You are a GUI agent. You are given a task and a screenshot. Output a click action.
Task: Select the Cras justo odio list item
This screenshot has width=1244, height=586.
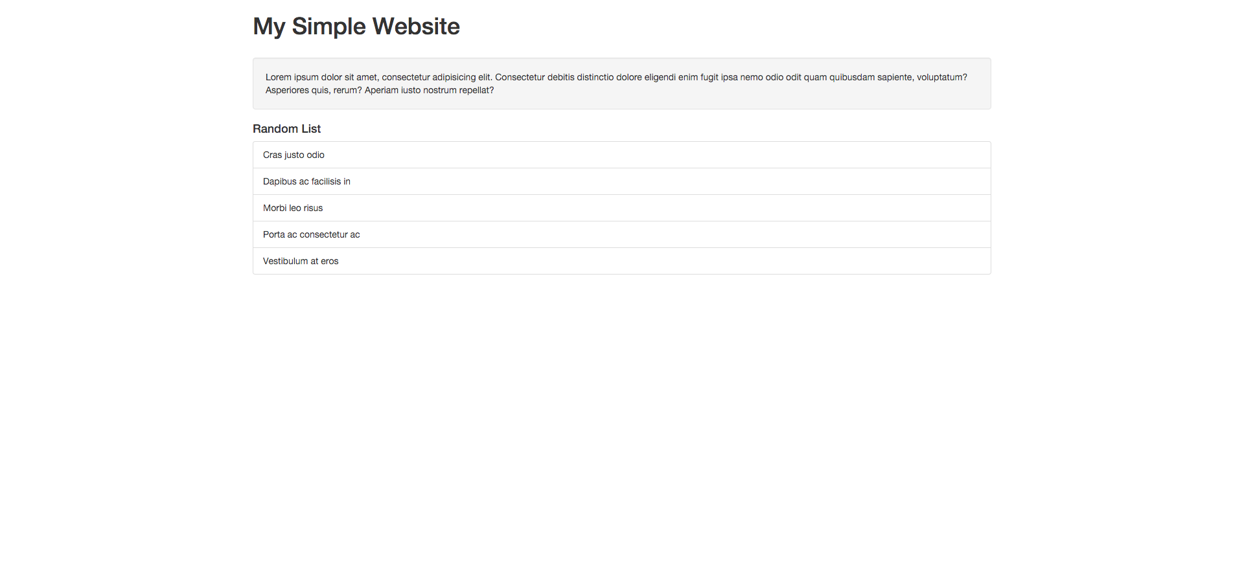coord(294,155)
